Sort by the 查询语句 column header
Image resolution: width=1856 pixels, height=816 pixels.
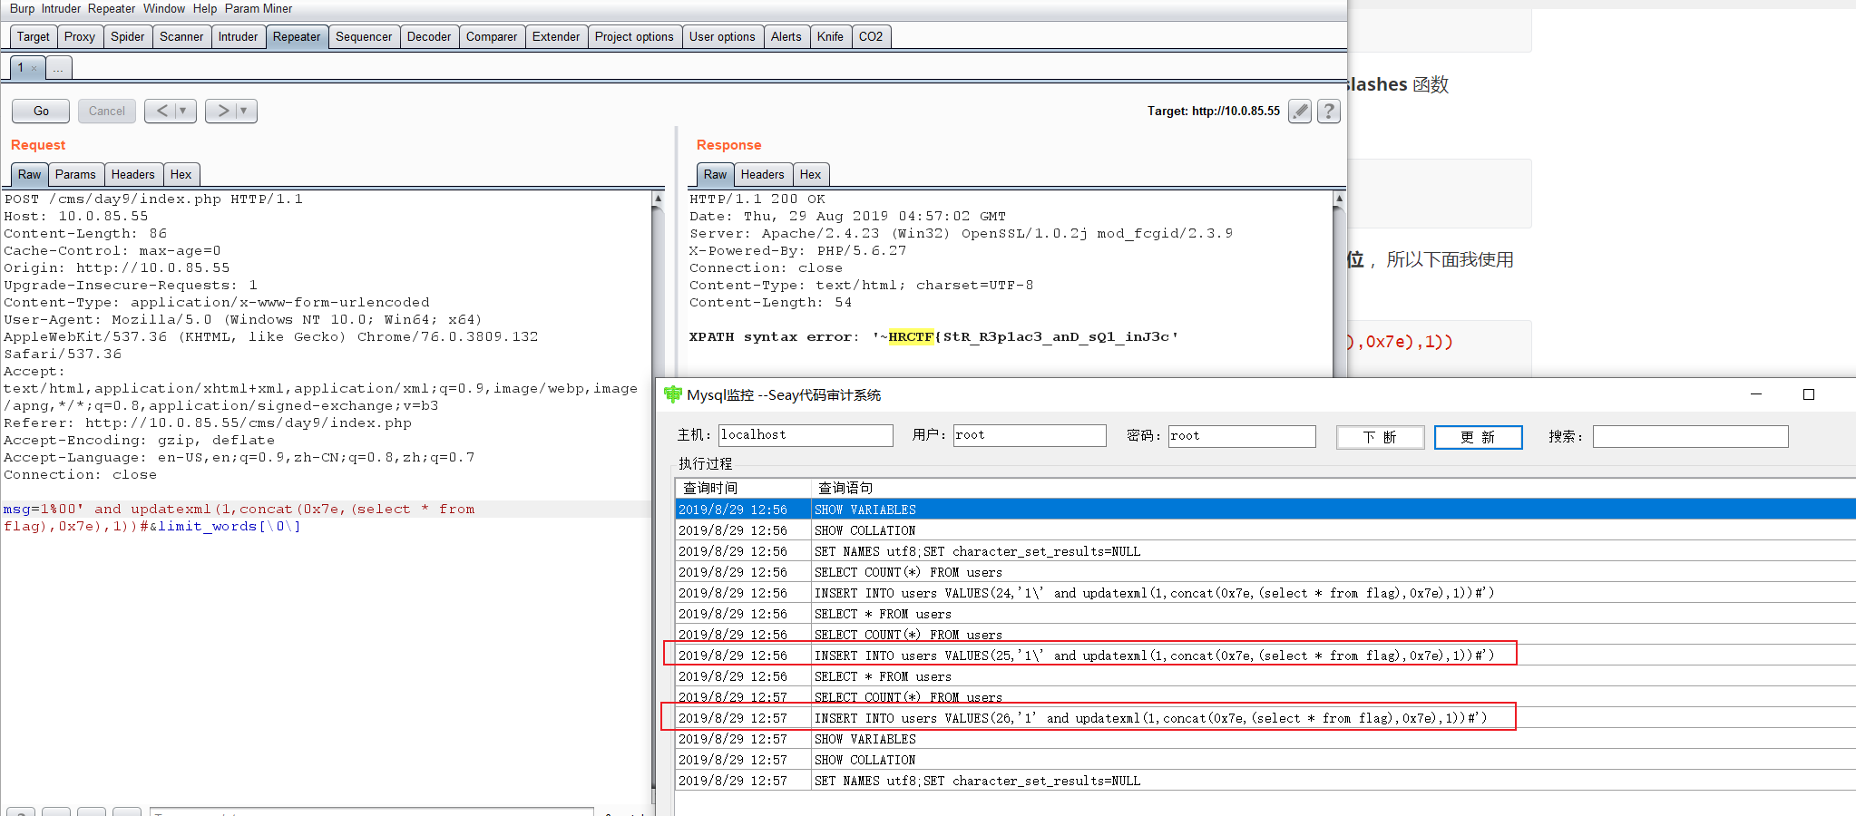pos(1333,488)
